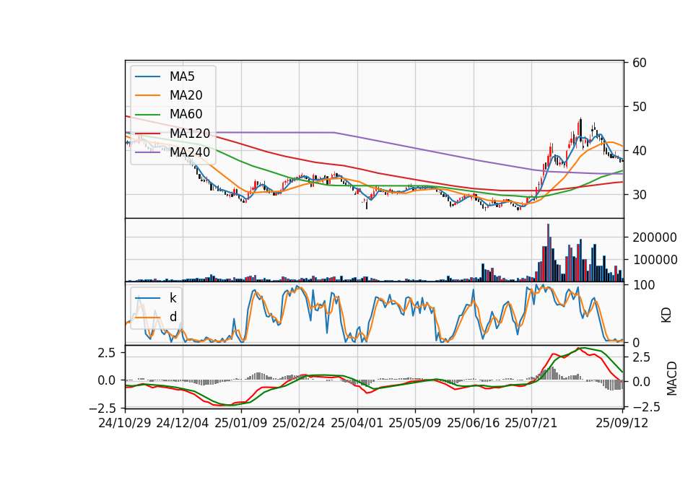The height and width of the screenshot is (498, 693).
Task: Click the MA120 legend label
Action: pyautogui.click(x=190, y=133)
